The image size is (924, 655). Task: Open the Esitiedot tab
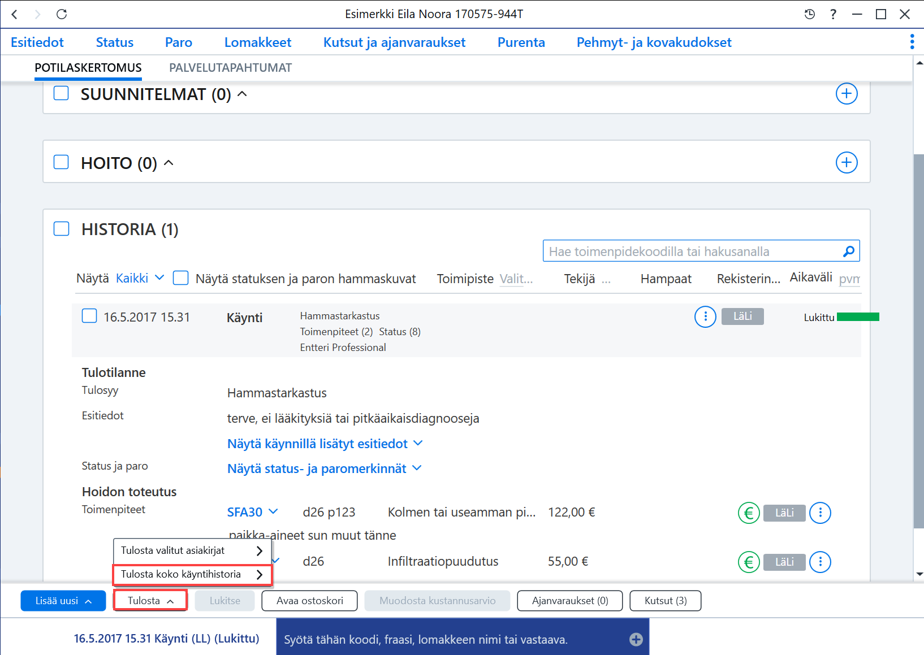tap(37, 42)
